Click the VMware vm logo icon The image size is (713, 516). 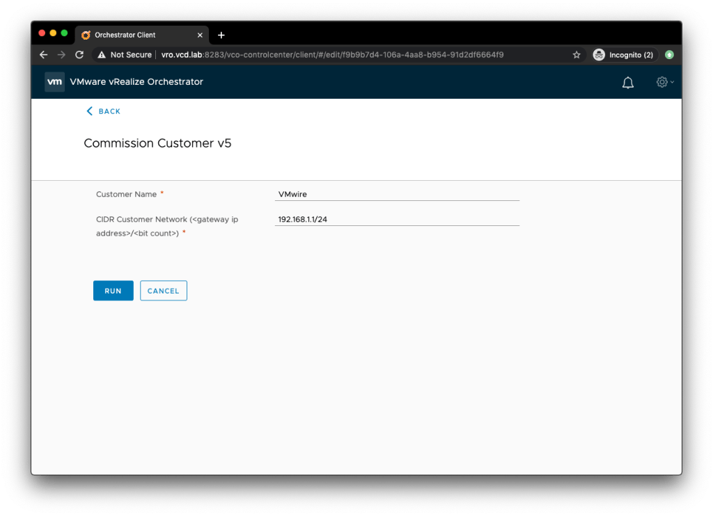click(x=54, y=82)
